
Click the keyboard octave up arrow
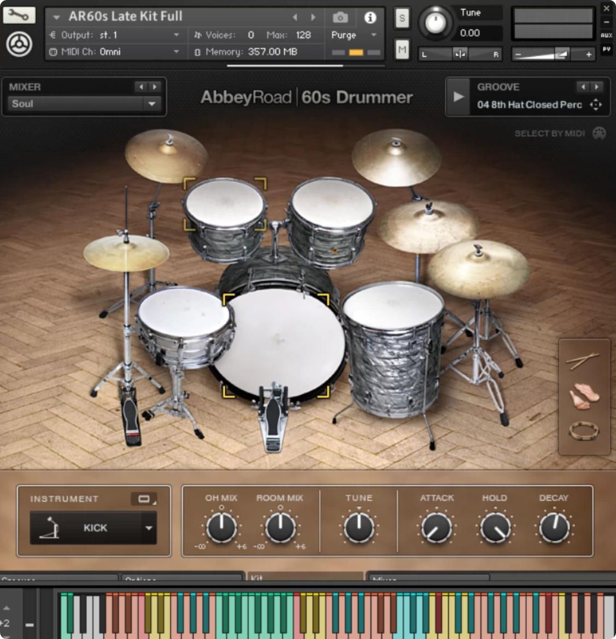click(x=7, y=608)
